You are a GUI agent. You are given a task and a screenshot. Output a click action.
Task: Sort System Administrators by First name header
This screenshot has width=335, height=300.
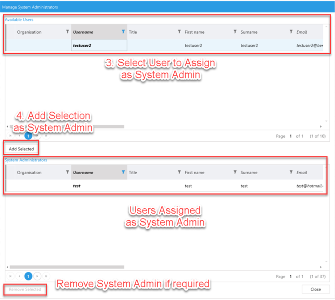click(x=194, y=172)
